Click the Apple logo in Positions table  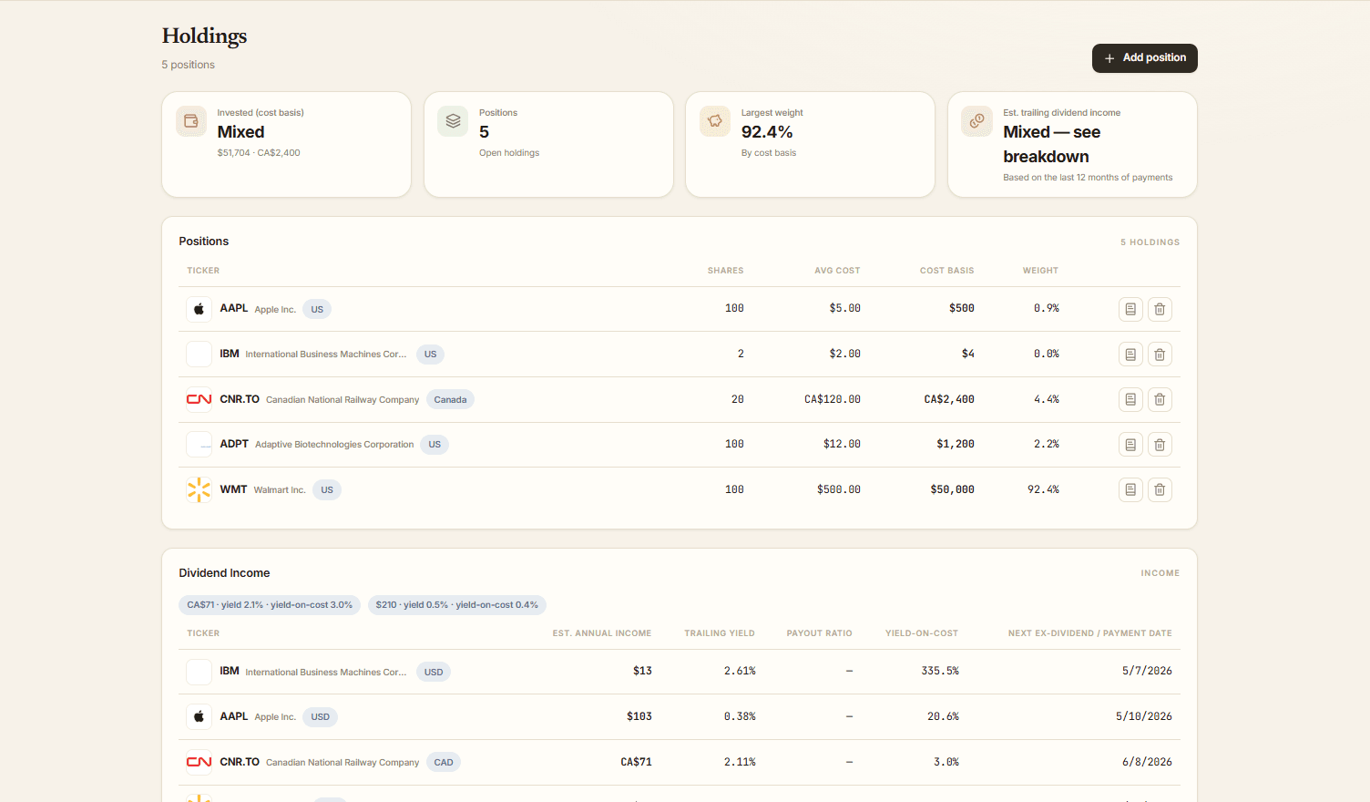199,309
